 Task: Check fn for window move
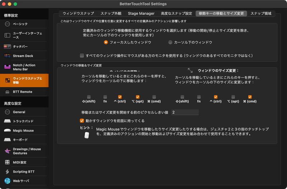(x=105, y=97)
